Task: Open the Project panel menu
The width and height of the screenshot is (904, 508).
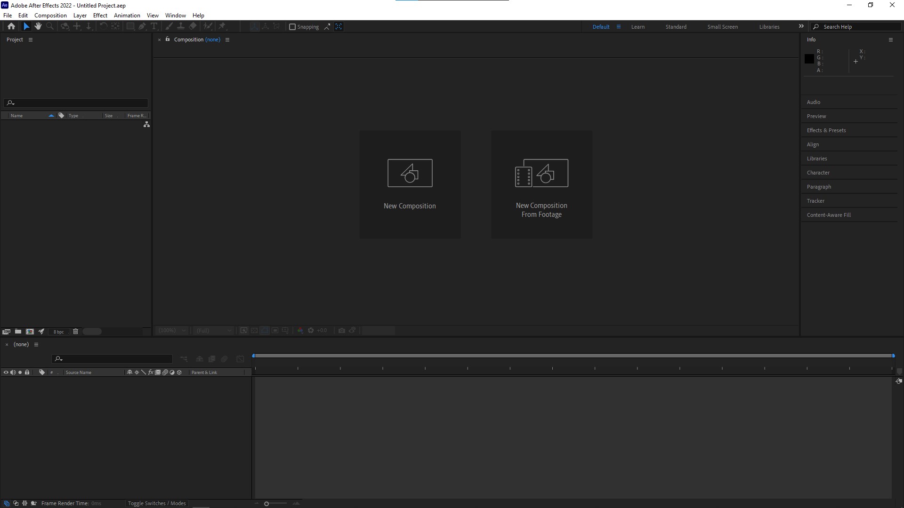Action: pos(31,40)
